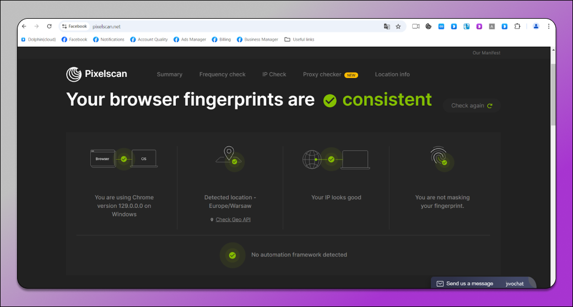This screenshot has width=573, height=307.
Task: Follow the Check Geo API link
Action: (233, 220)
